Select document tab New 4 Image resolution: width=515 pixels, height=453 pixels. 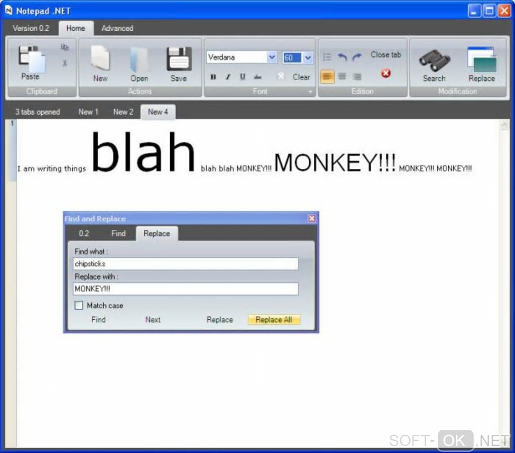click(x=158, y=112)
